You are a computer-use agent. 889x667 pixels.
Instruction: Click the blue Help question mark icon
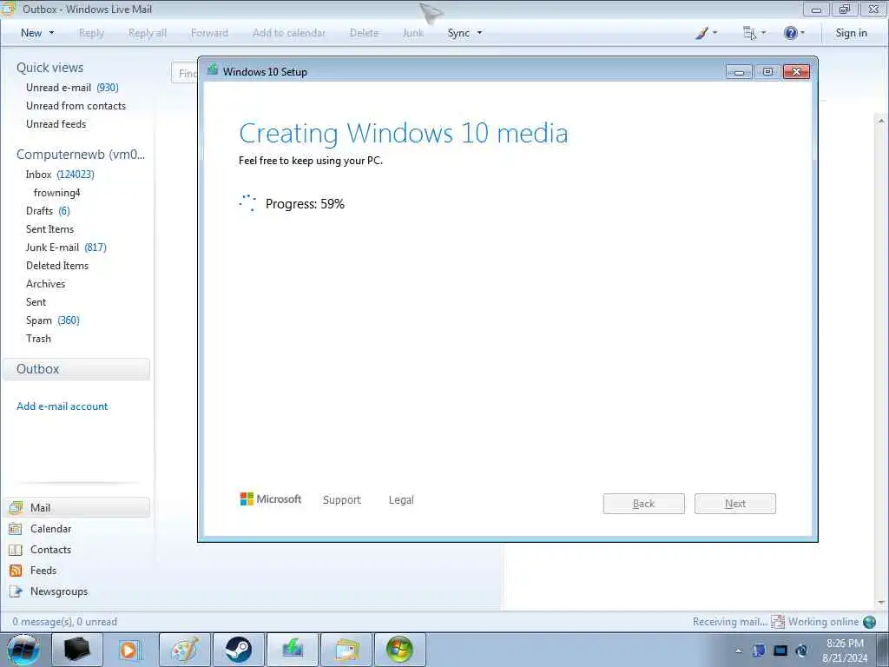click(x=790, y=33)
